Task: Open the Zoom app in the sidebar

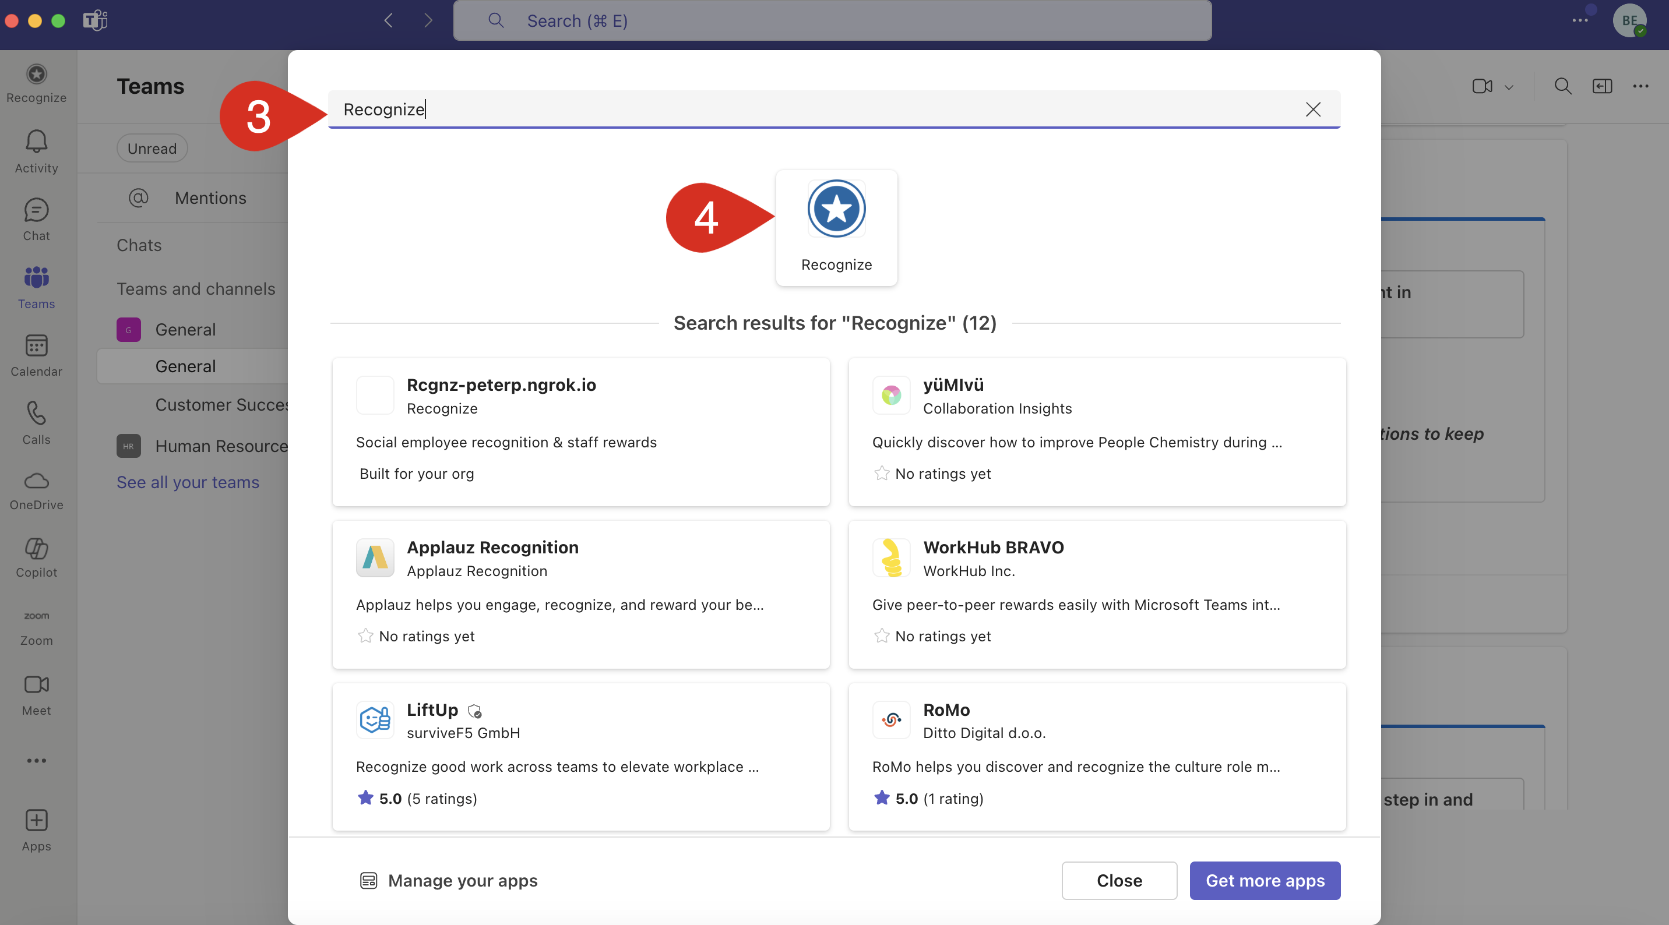Action: pos(36,626)
